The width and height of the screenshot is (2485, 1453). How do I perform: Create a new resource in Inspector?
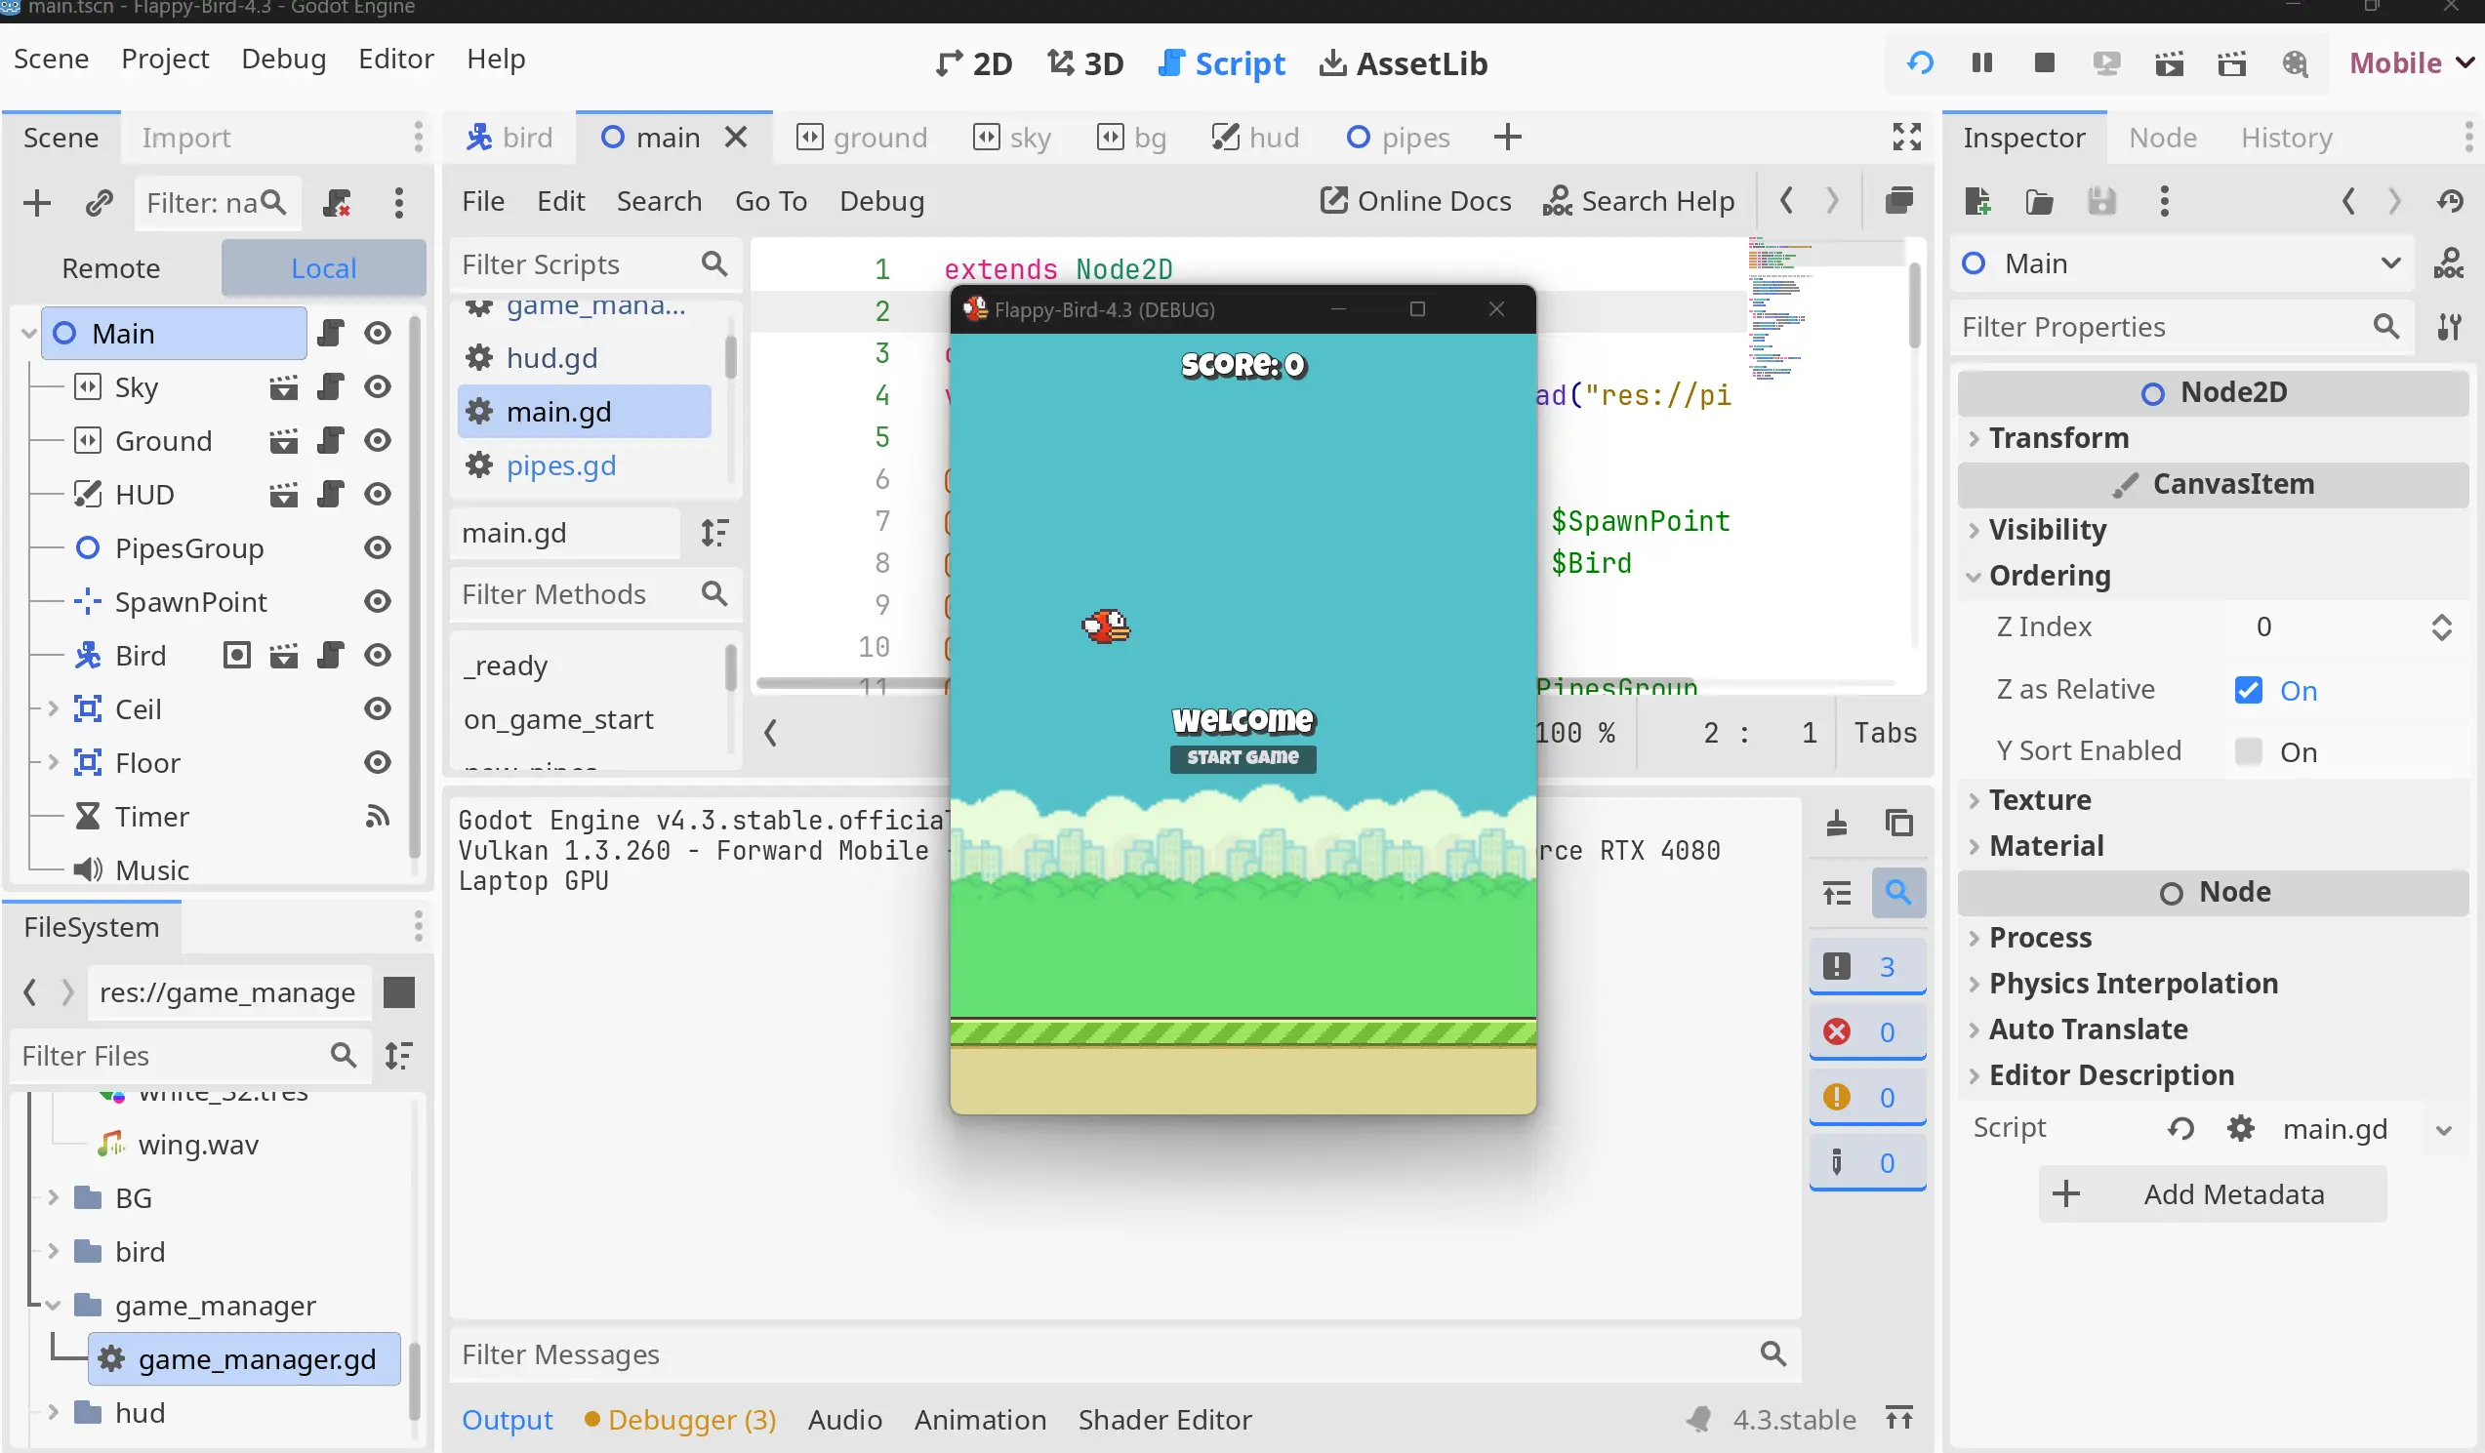[1977, 201]
